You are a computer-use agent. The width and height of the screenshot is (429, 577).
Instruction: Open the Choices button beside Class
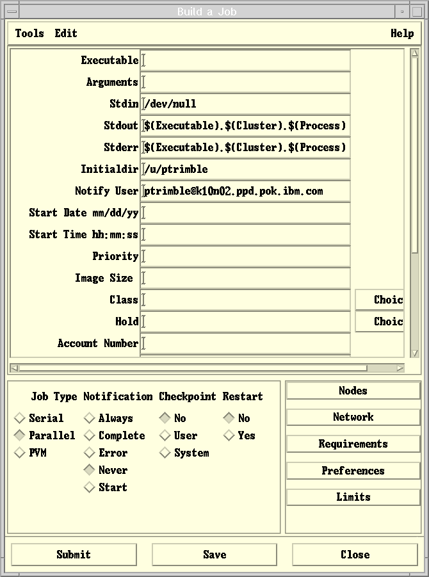(379, 300)
